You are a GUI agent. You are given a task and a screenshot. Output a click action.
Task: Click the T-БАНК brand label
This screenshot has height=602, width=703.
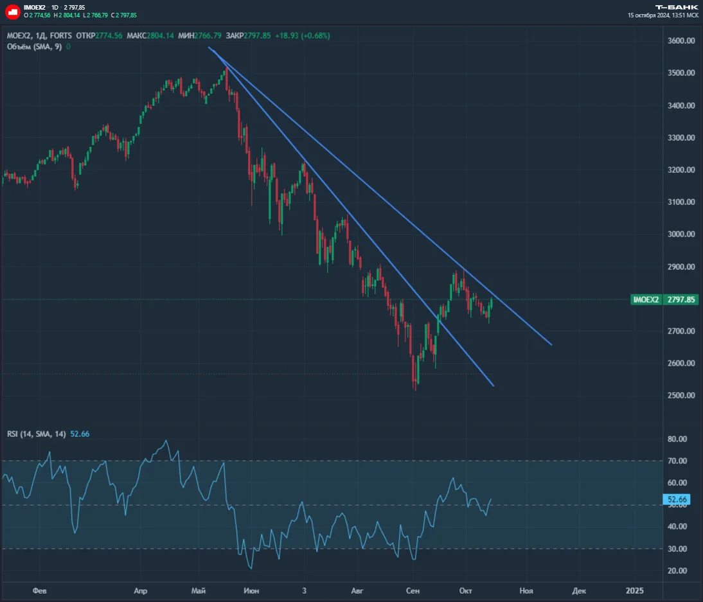(677, 7)
